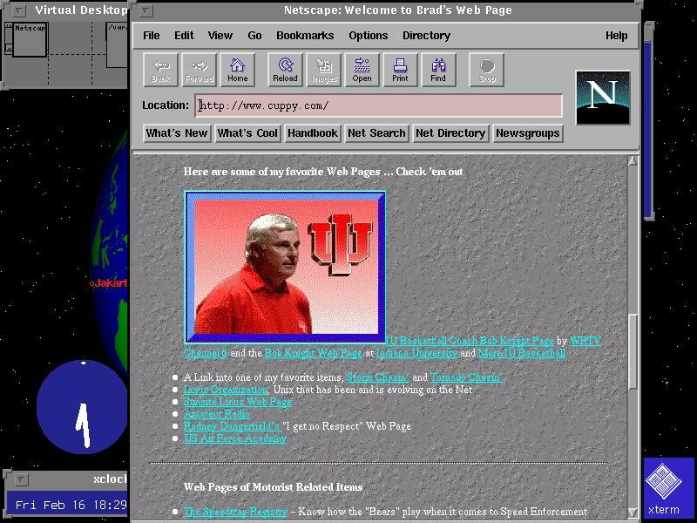Viewport: 697px width, 523px height.
Task: Visit the US Air Force Academy link
Action: (x=234, y=438)
